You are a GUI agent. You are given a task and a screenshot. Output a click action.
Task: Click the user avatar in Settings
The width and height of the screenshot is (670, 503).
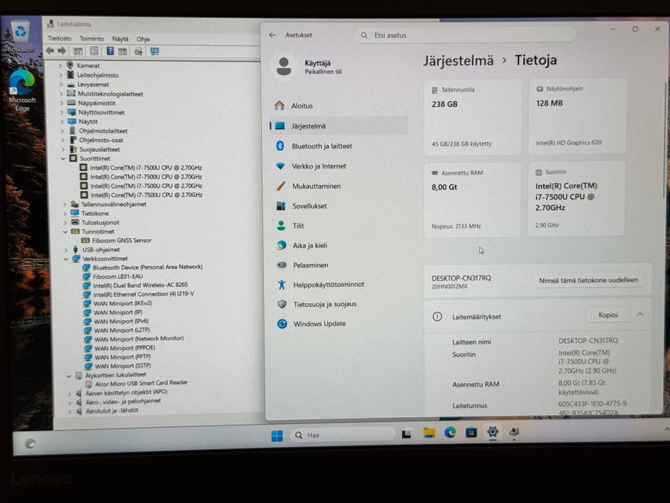click(284, 67)
